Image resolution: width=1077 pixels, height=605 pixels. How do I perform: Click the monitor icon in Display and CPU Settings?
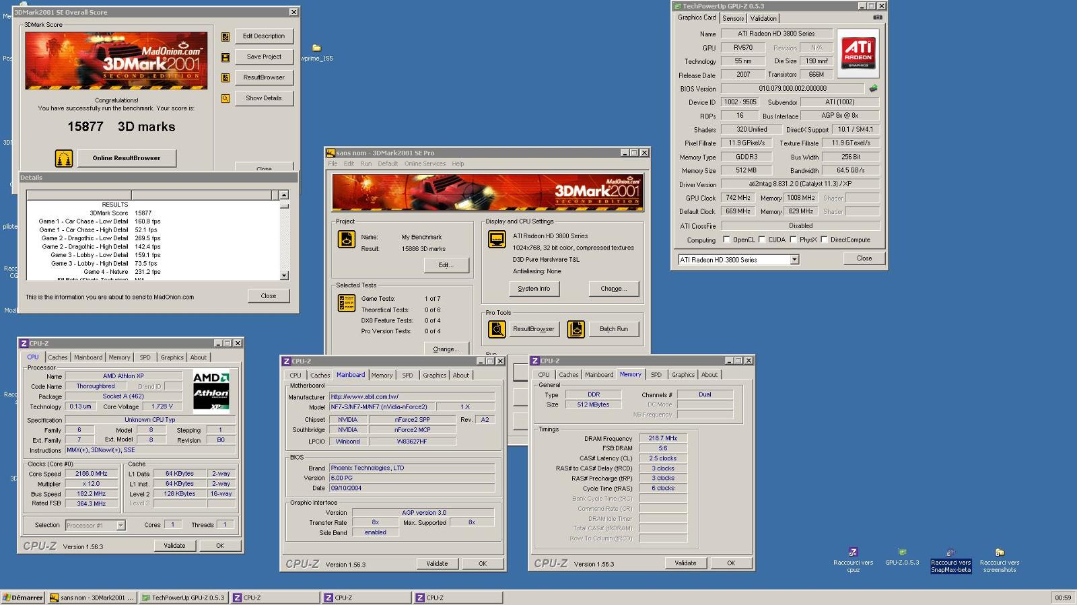(x=497, y=239)
